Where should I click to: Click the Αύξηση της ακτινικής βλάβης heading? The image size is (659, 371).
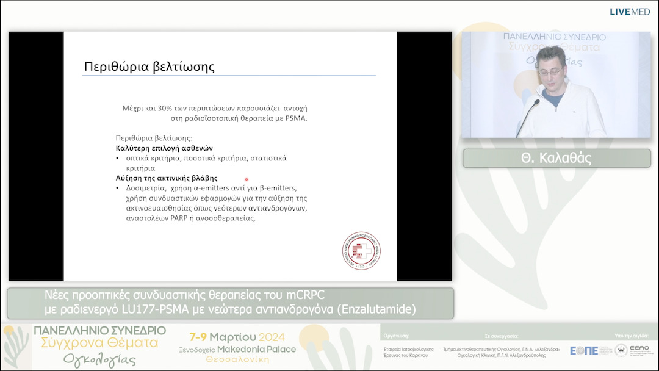[x=167, y=178]
